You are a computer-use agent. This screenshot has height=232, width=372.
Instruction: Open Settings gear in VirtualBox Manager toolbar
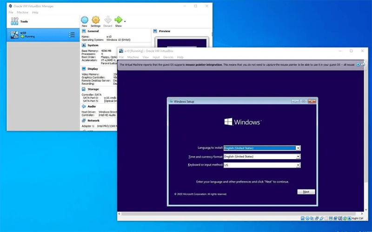96,20
